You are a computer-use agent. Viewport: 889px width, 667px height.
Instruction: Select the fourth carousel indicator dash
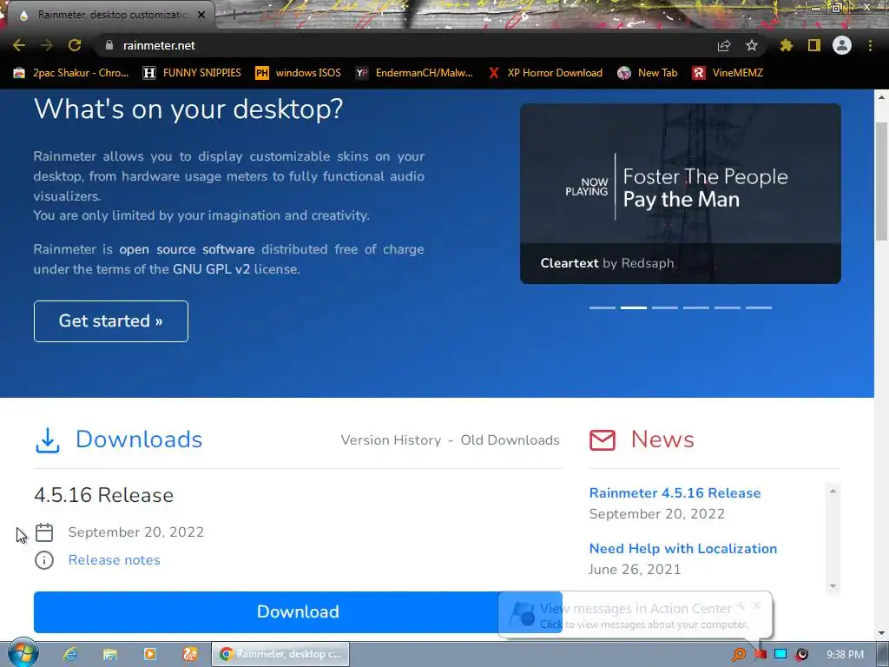click(x=696, y=307)
